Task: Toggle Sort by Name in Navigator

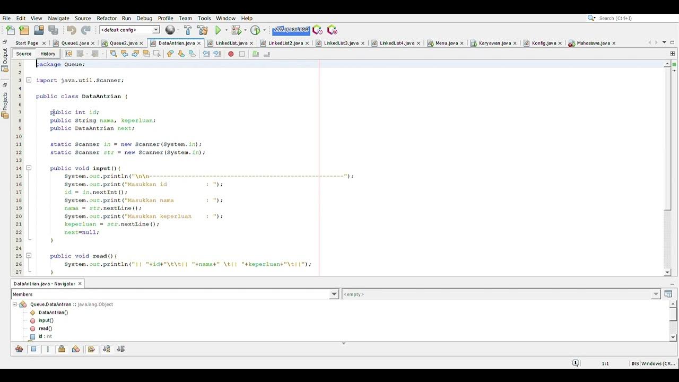Action: (x=106, y=349)
